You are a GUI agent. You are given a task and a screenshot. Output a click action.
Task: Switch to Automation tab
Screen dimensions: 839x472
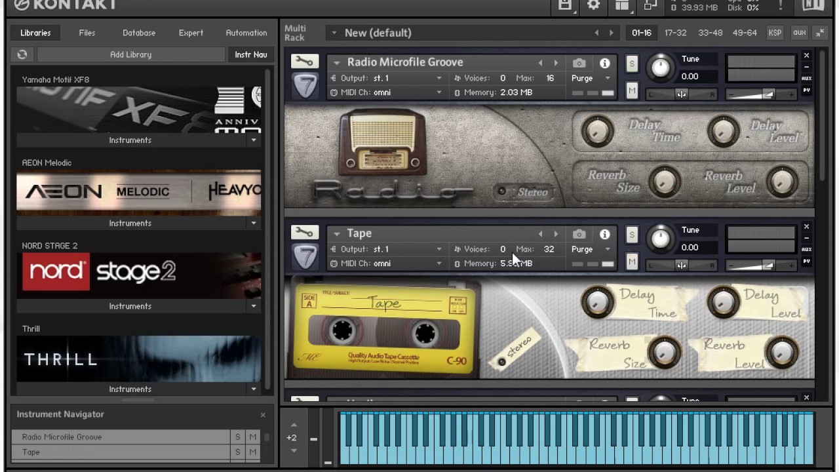pos(246,33)
